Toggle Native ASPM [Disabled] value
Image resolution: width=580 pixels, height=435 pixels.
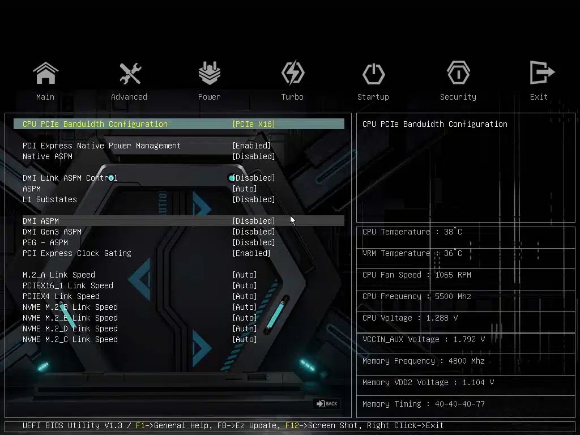[x=254, y=156]
